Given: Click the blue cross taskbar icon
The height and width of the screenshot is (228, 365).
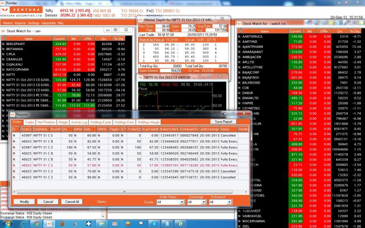Looking at the screenshot, I should [x=89, y=224].
